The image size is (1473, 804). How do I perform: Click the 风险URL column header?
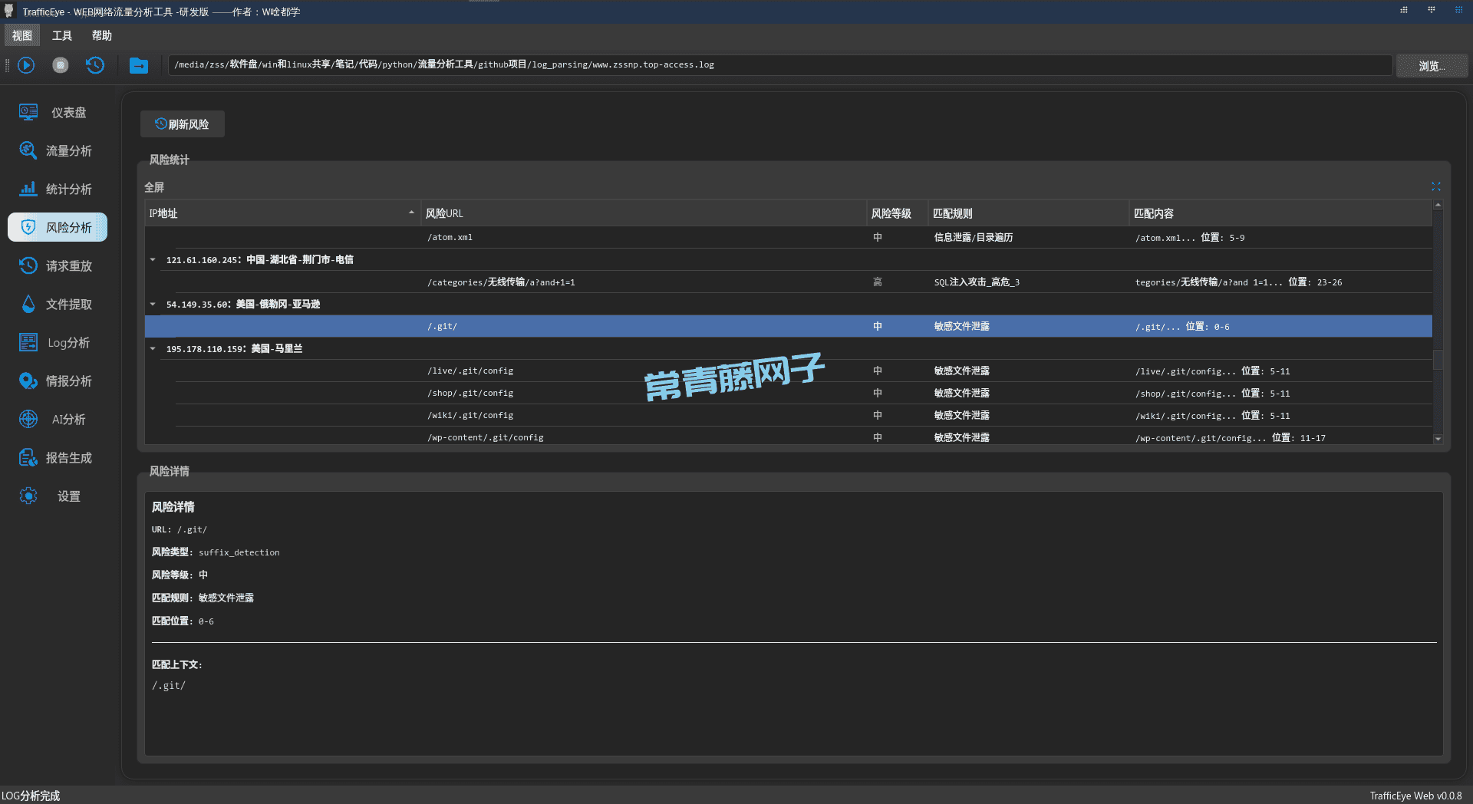coord(643,213)
